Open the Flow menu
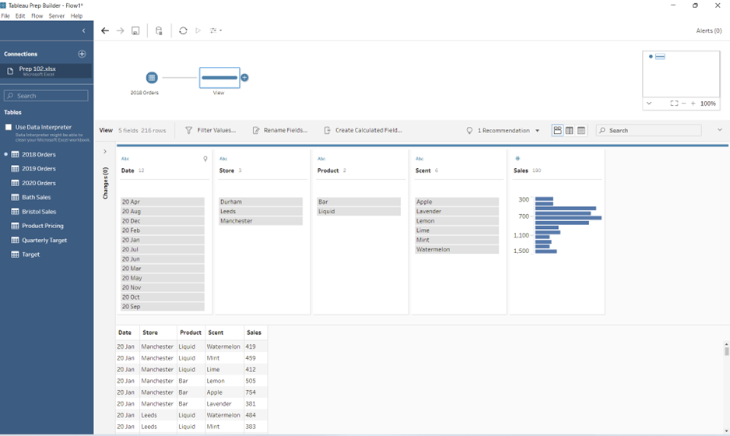730x436 pixels. (x=37, y=16)
